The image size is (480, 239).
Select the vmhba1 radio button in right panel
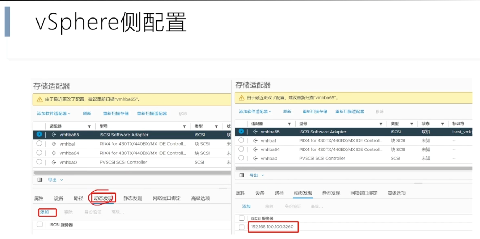point(241,140)
